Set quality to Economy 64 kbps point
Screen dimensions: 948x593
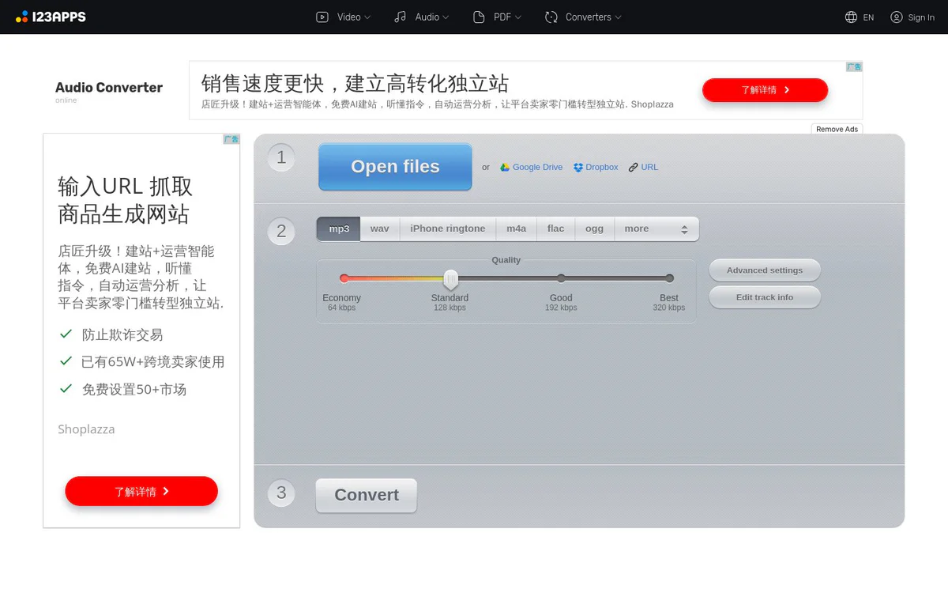point(344,278)
